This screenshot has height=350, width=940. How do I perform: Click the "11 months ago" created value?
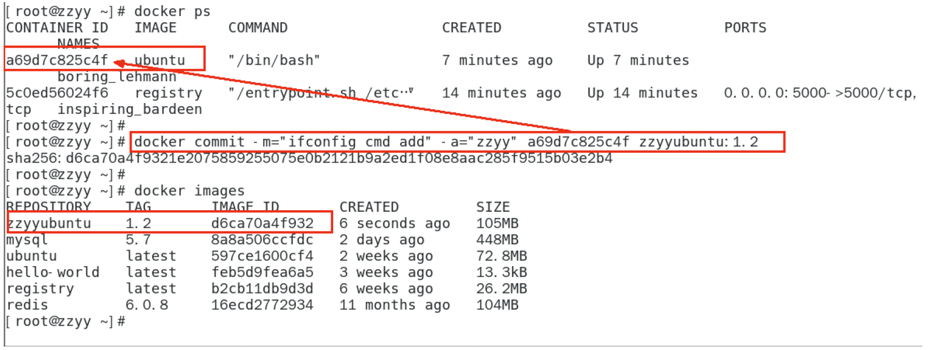tap(394, 305)
